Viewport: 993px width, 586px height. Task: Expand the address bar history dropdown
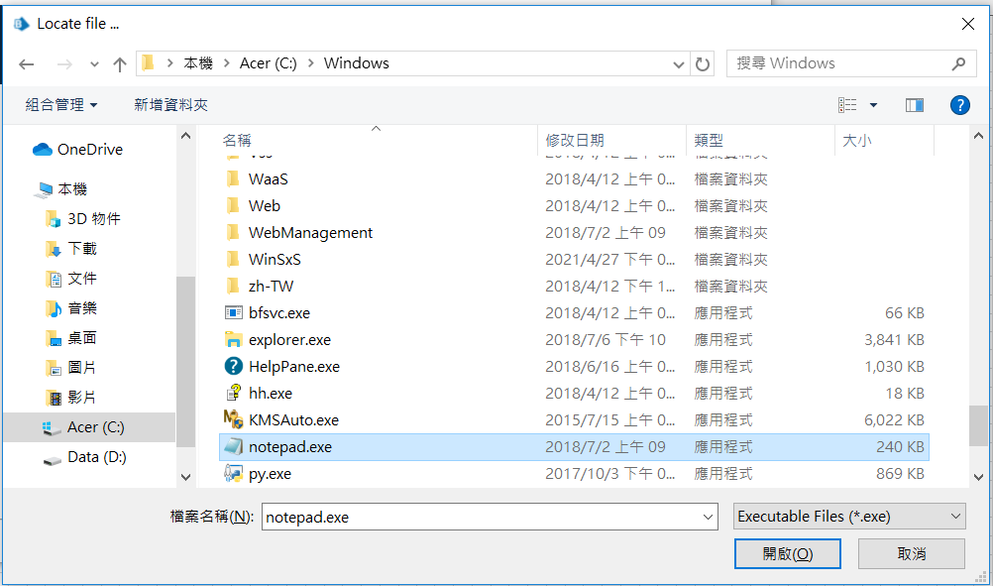tap(678, 64)
